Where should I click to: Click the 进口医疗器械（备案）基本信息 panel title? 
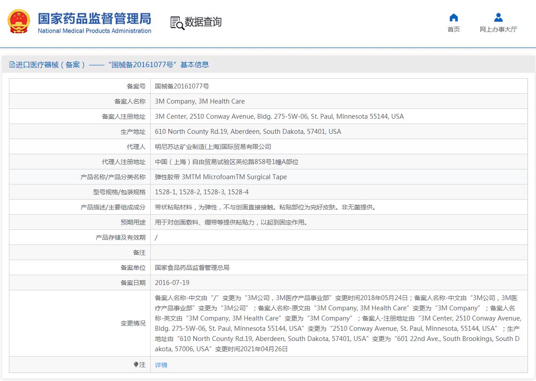click(x=112, y=65)
